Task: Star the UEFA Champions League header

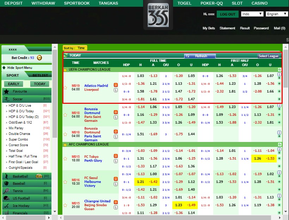Action: [65, 70]
